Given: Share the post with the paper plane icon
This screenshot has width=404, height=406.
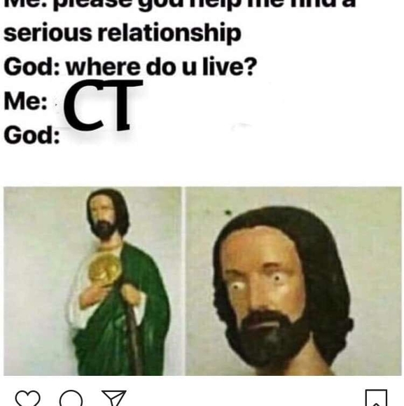Looking at the screenshot, I should [x=114, y=398].
